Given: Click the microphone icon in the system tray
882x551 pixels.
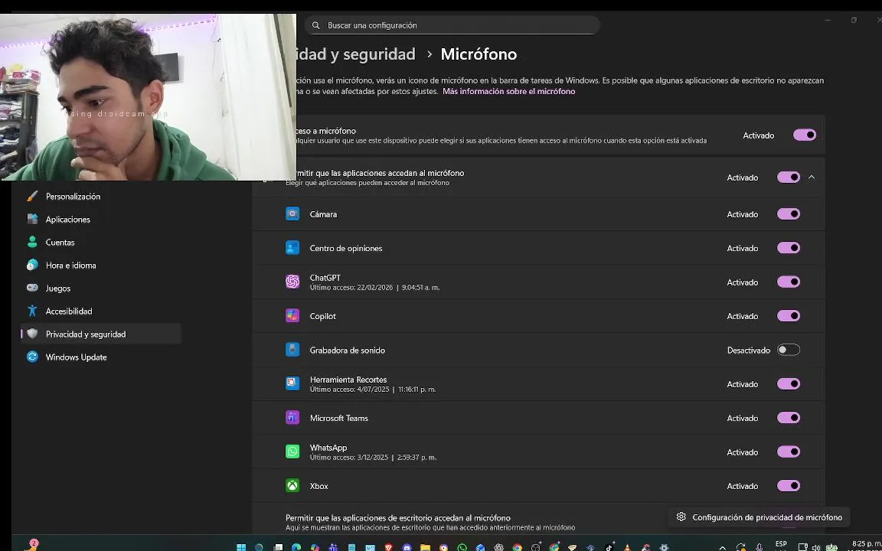Looking at the screenshot, I should pos(759,548).
